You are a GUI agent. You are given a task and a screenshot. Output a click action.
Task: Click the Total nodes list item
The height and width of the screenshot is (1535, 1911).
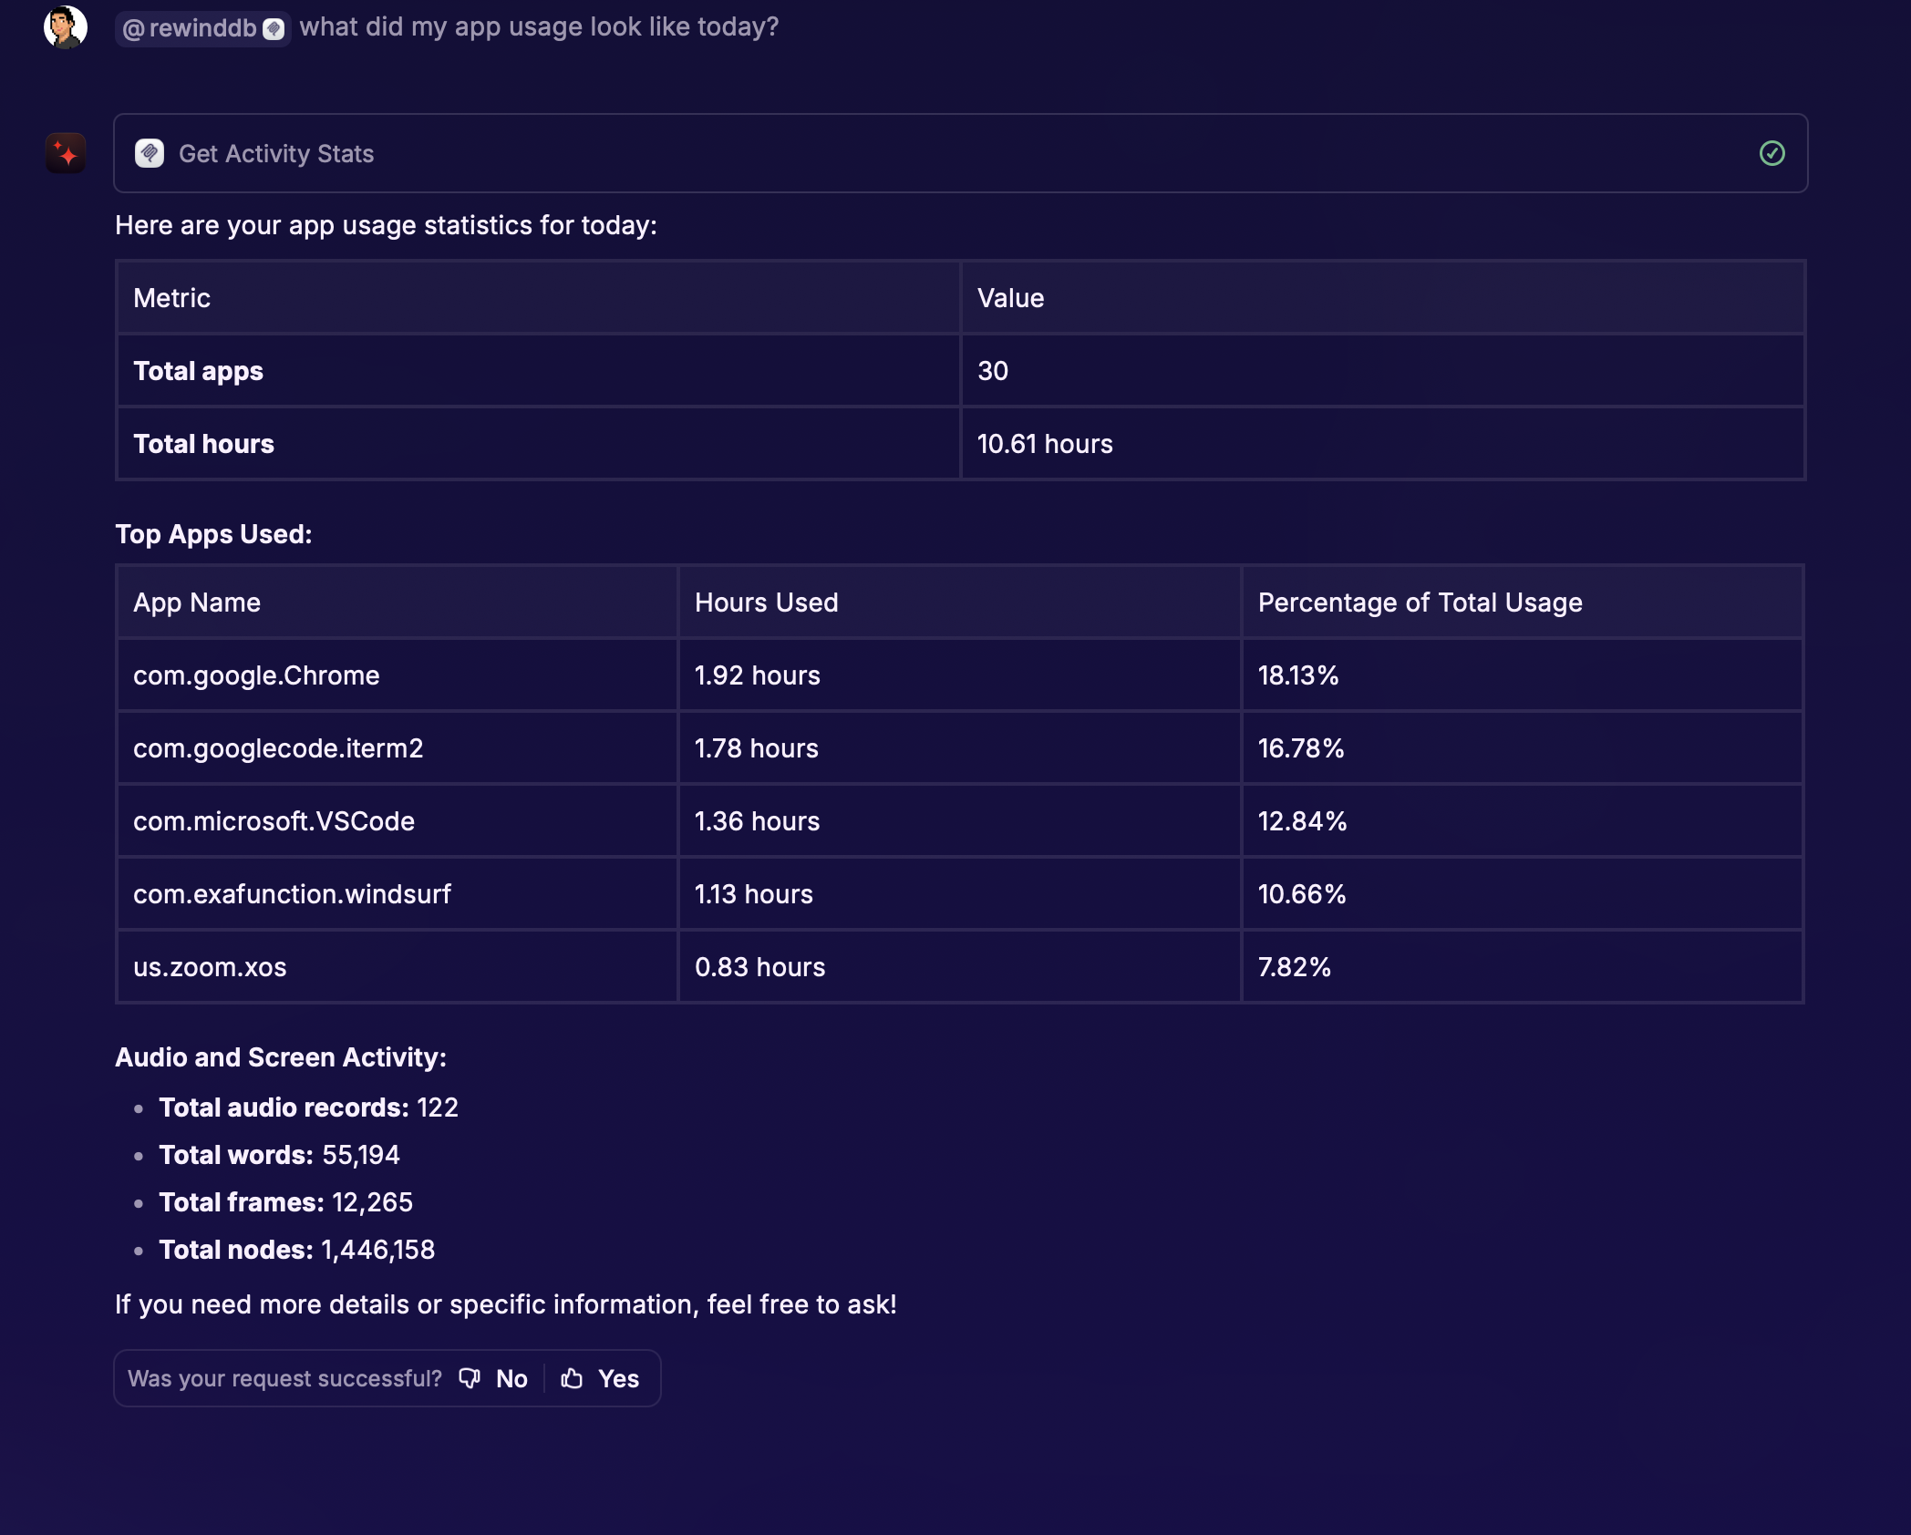click(296, 1250)
